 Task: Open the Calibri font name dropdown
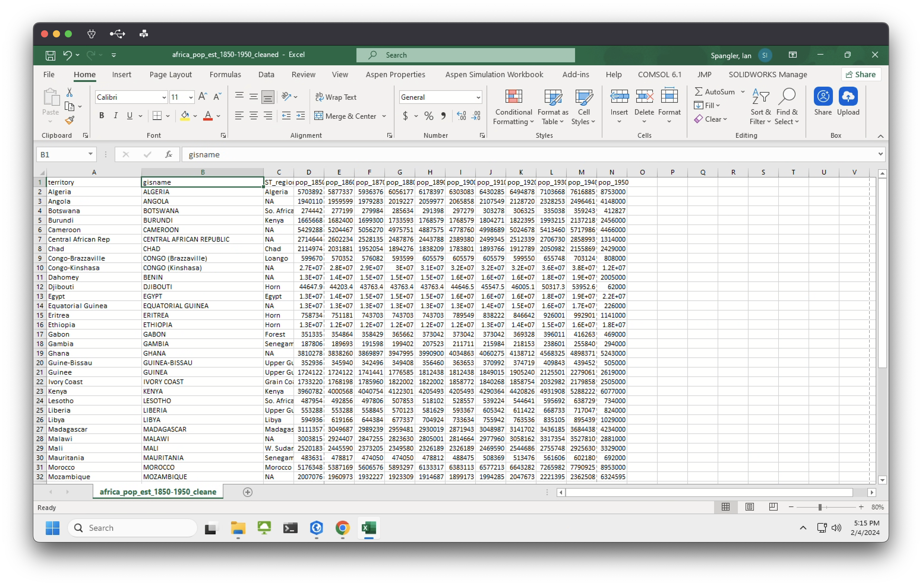(164, 97)
